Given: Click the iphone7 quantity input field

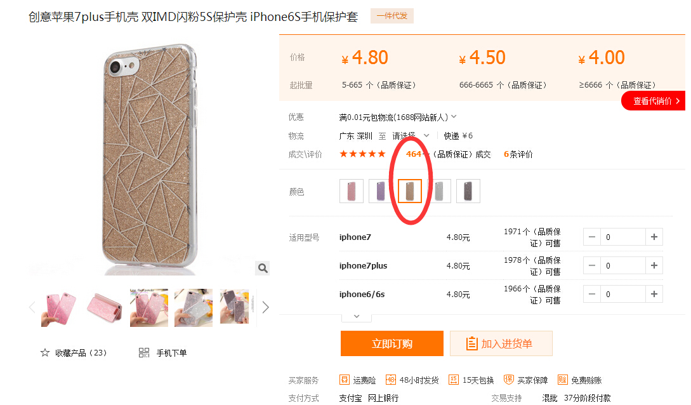Looking at the screenshot, I should [622, 237].
